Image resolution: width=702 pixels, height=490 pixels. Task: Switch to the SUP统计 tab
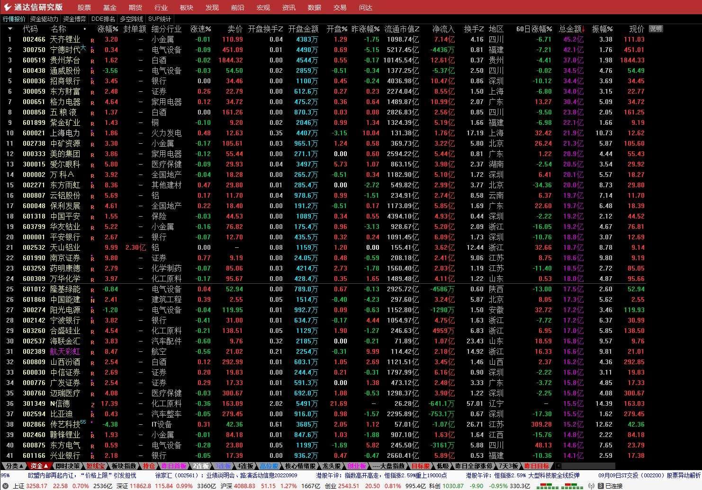(160, 19)
